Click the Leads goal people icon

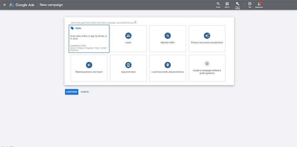click(128, 36)
